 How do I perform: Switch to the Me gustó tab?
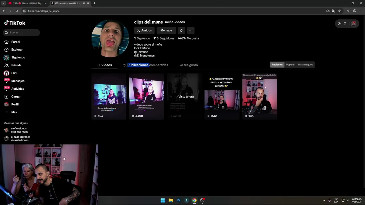click(x=188, y=65)
